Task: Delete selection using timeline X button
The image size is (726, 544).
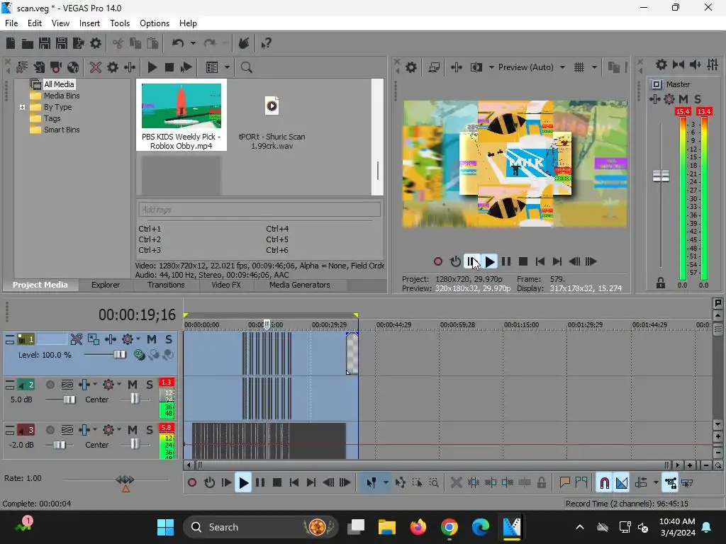Action: (x=456, y=483)
